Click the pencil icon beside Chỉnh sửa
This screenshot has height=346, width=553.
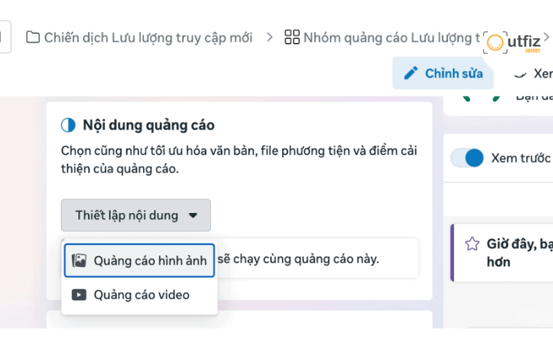411,73
